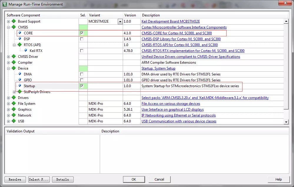Click the Cancel button

pyautogui.click(x=160, y=179)
